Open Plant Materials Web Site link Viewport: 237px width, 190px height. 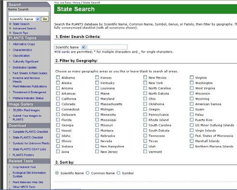[x=28, y=182]
